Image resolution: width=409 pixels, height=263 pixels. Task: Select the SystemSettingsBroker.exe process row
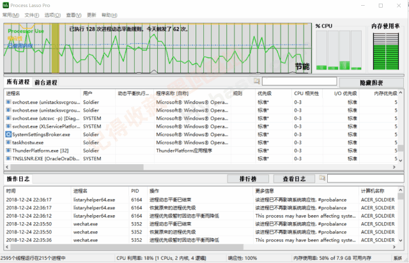pyautogui.click(x=201, y=135)
